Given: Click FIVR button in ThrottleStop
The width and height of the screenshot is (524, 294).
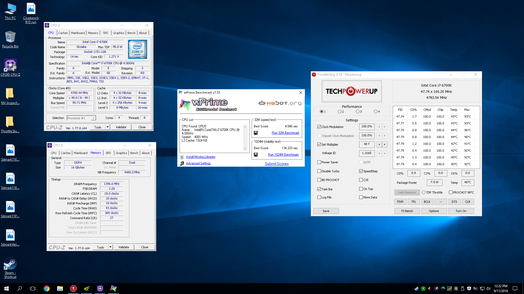Looking at the screenshot, I should click(400, 202).
